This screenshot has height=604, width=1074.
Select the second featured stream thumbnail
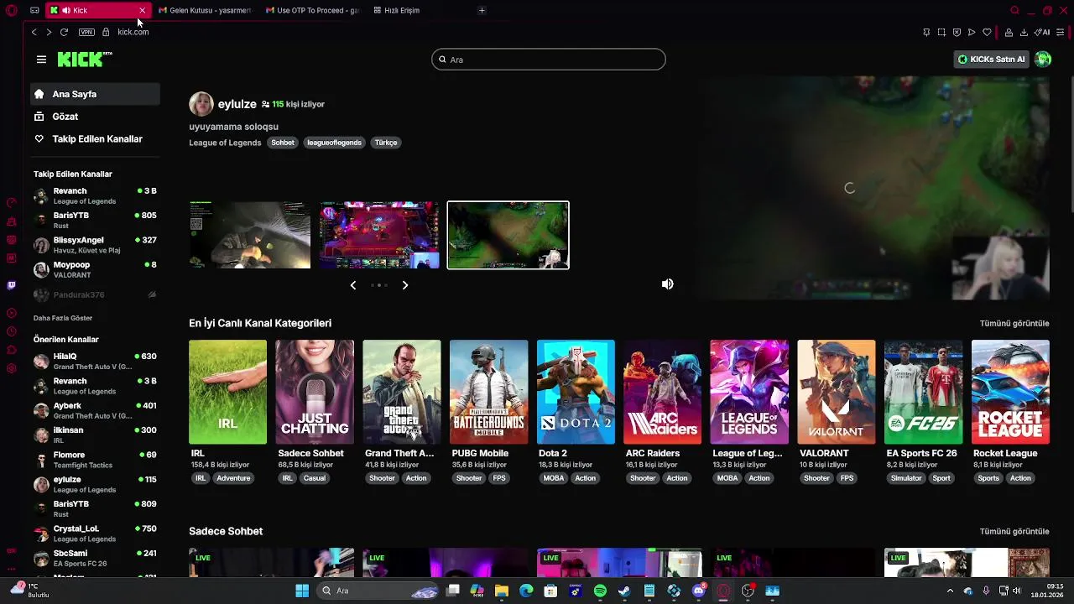(378, 235)
